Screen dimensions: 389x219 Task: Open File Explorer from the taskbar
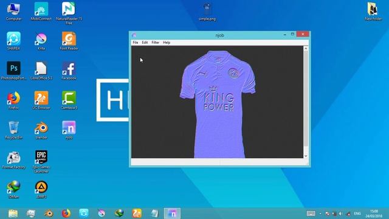click(13, 214)
